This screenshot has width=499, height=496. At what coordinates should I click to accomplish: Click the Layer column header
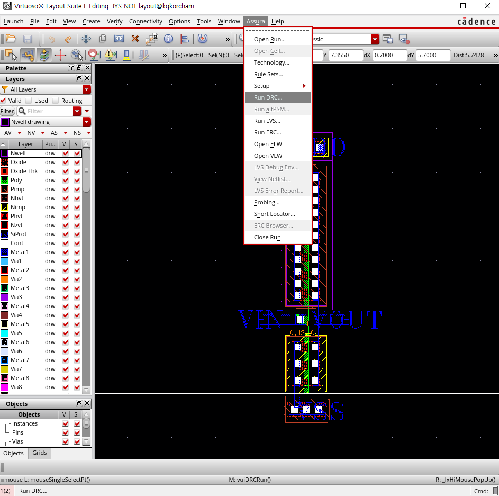pos(26,144)
